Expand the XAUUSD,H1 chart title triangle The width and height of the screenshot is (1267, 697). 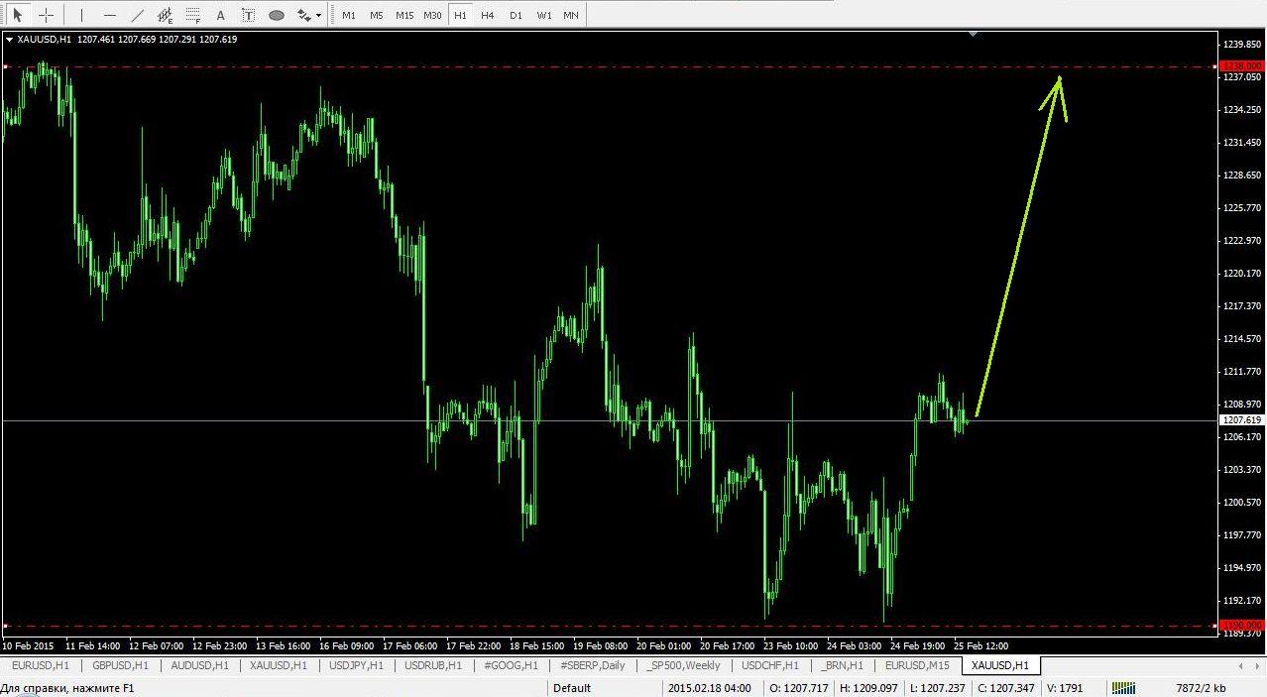click(x=9, y=40)
